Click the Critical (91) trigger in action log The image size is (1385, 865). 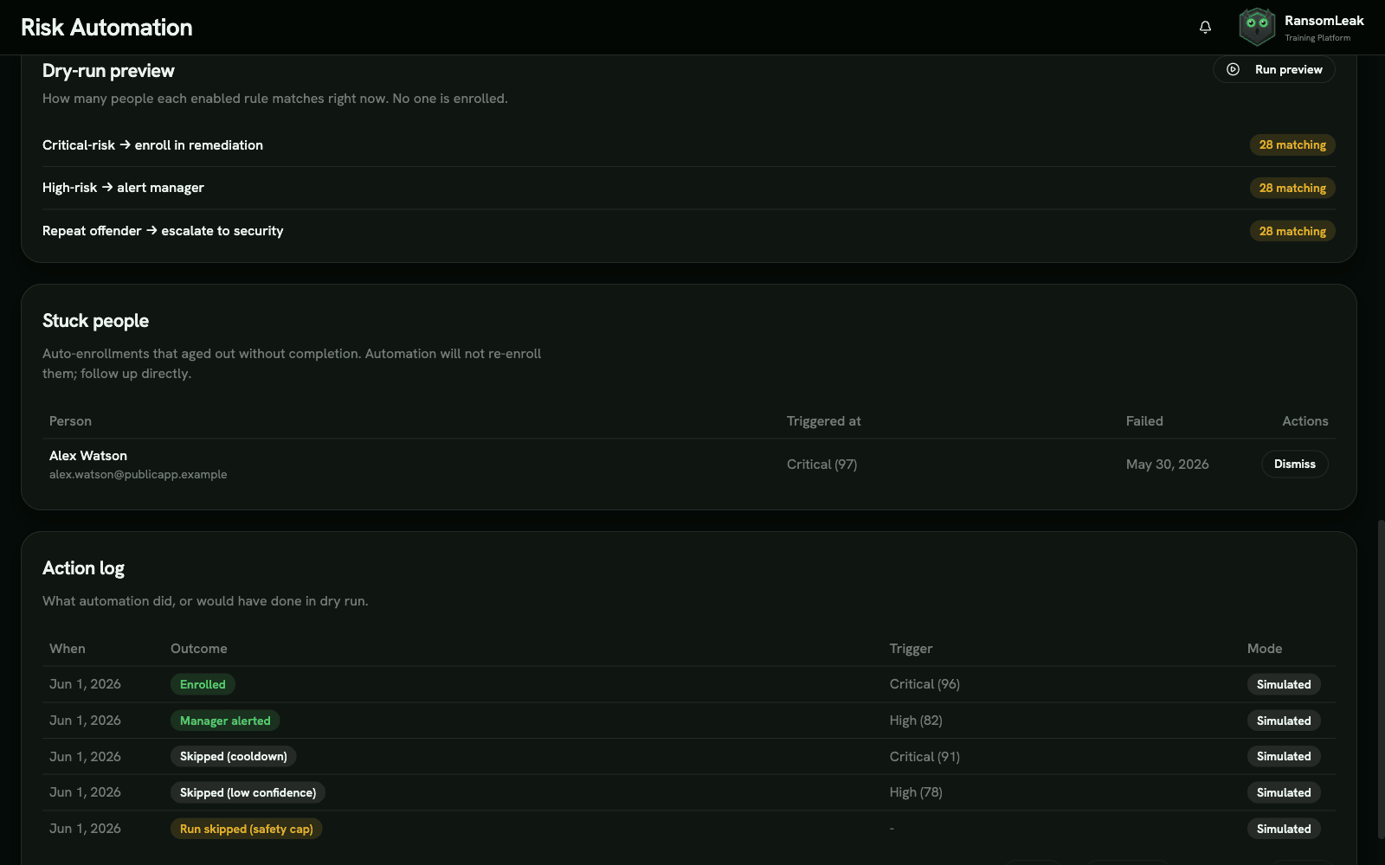924,756
